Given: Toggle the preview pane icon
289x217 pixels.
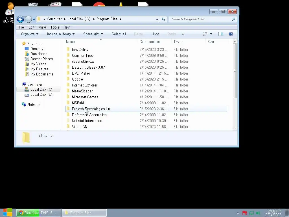Looking at the screenshot, I should [221, 34].
